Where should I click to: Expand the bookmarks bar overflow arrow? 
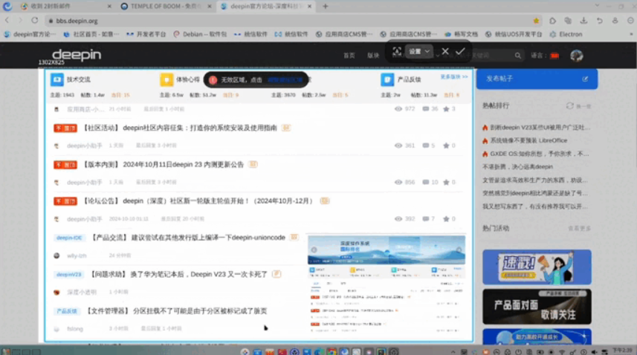tap(631, 34)
